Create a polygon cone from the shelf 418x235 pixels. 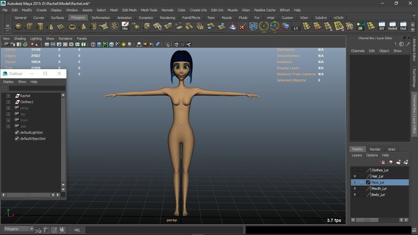(x=51, y=27)
